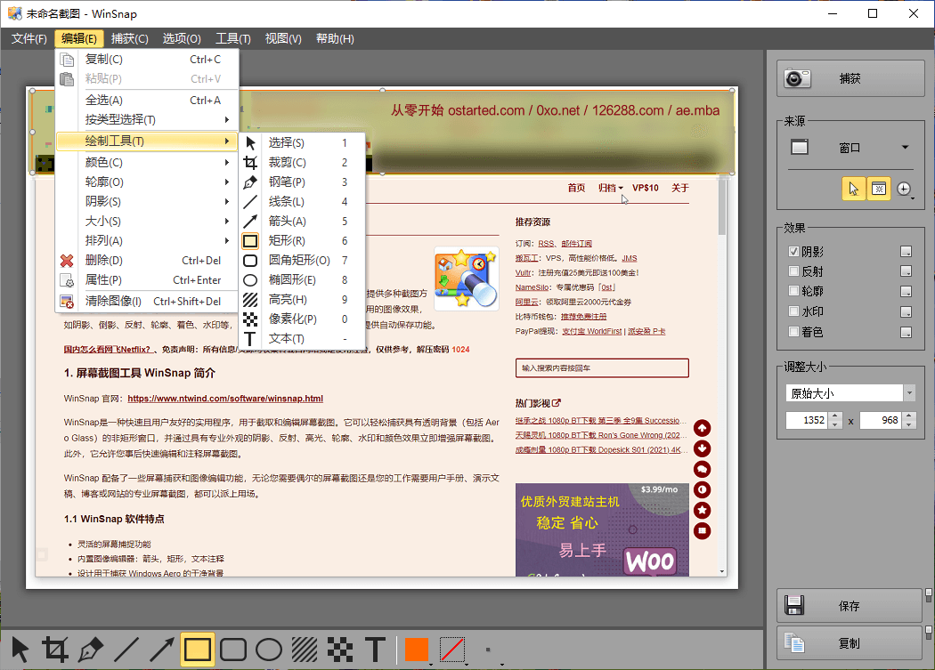
Task: Pick 裁剪(C) in drawing tools submenu
Action: point(302,162)
